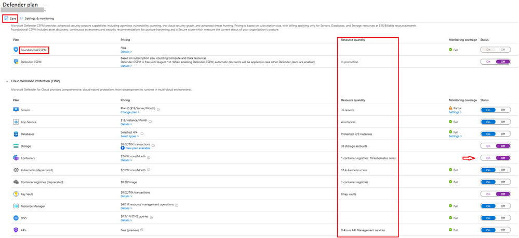Click the Container registries (deprecated) cloud icon

click(x=16, y=182)
